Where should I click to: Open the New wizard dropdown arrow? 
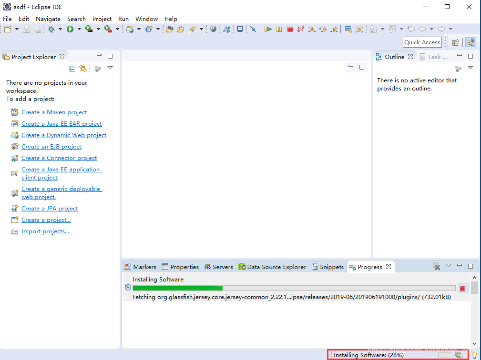point(17,29)
